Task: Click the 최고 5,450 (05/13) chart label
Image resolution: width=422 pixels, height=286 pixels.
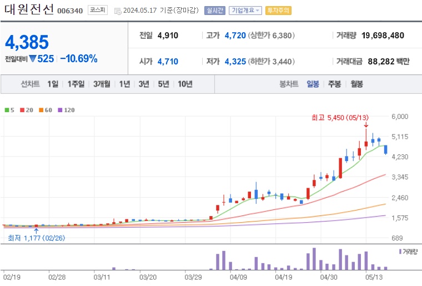Action: (340, 118)
